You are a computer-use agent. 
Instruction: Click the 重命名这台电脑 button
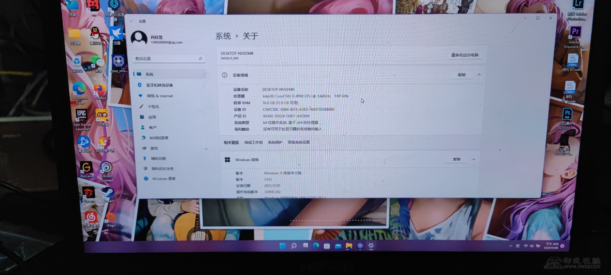click(x=464, y=55)
